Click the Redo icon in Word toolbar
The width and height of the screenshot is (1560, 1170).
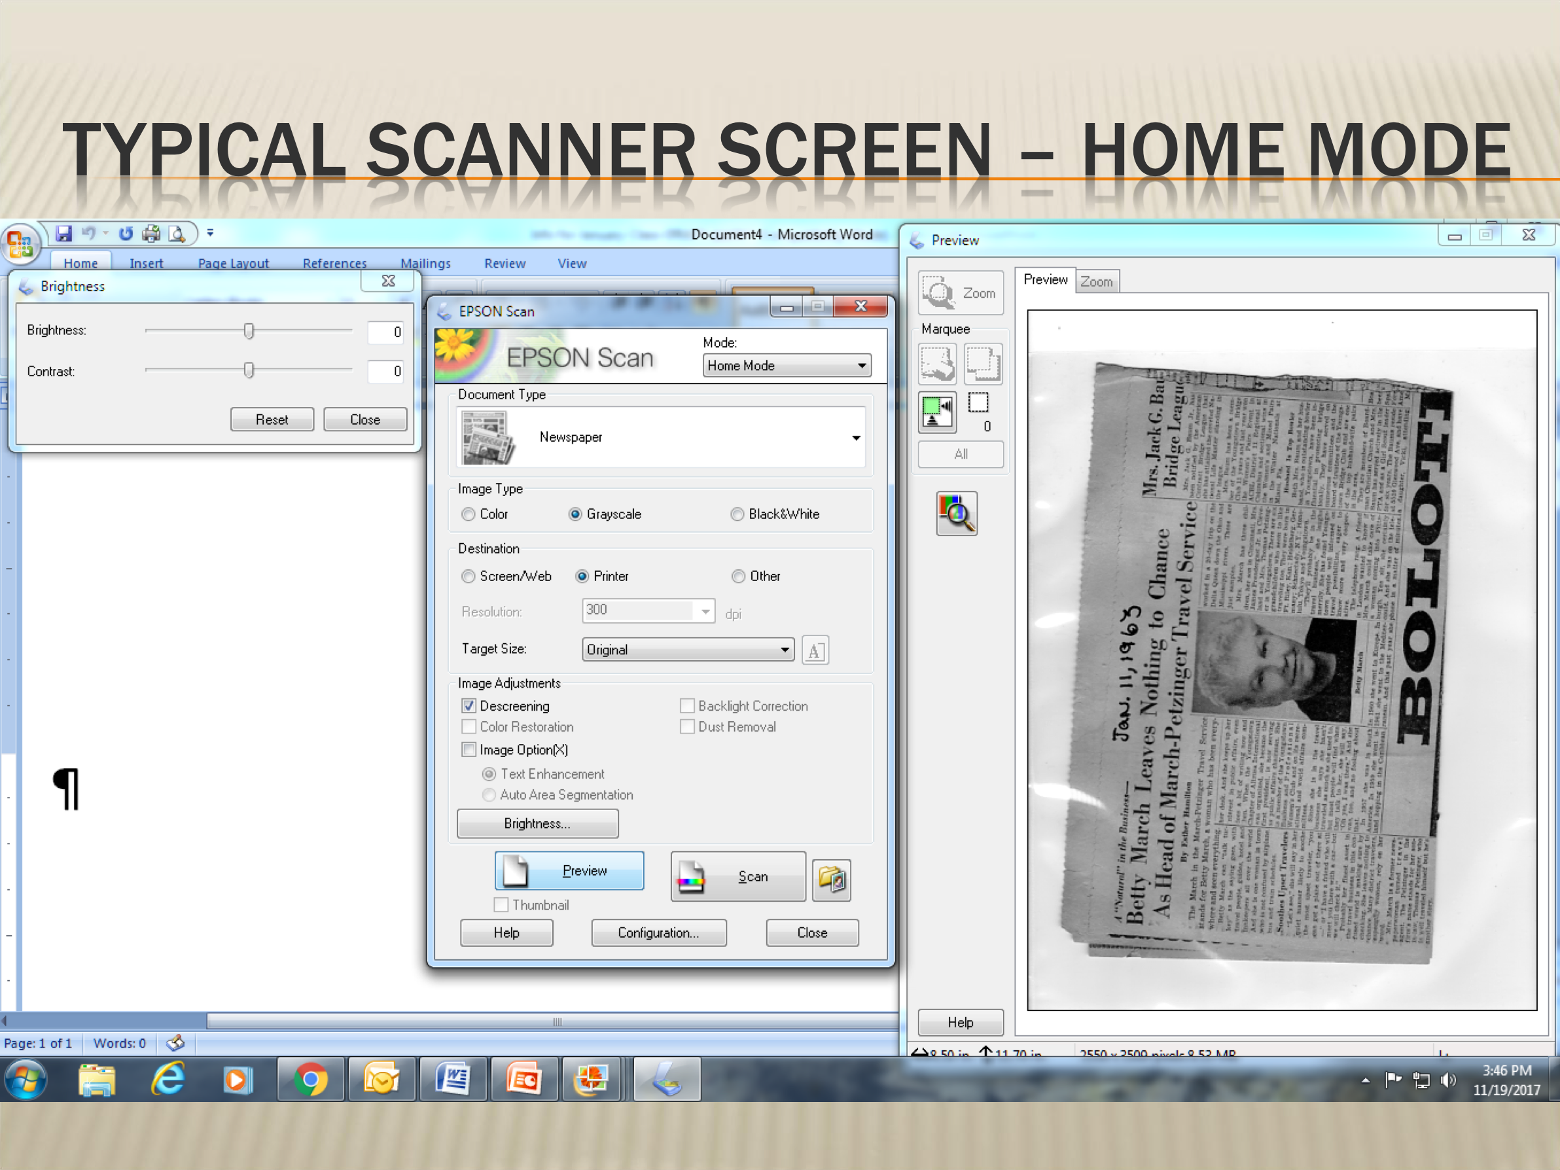coord(126,234)
